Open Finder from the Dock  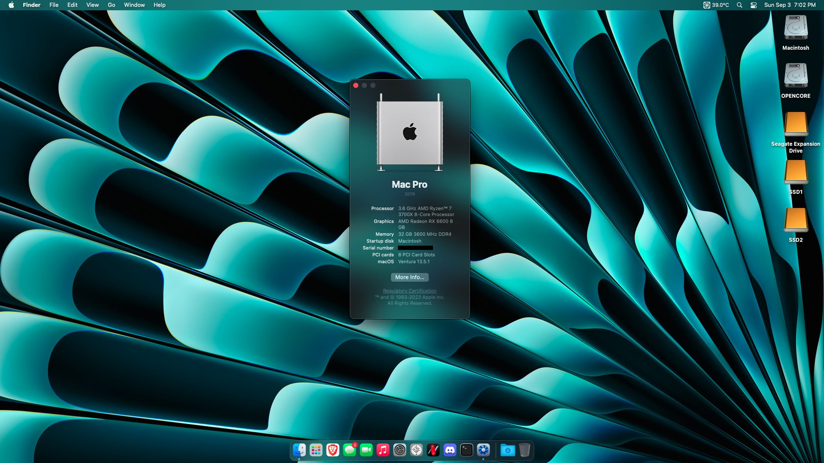pos(299,450)
